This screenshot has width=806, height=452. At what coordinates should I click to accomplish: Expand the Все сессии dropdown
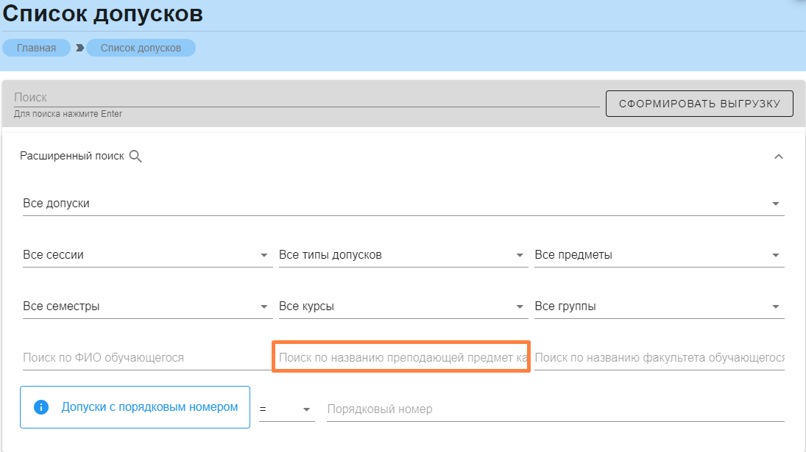pos(147,255)
